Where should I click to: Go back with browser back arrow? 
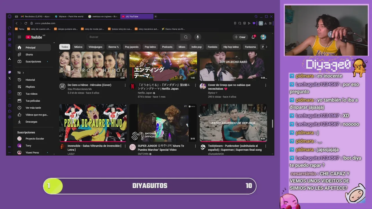tap(17, 23)
